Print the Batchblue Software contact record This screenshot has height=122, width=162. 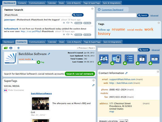11,48
